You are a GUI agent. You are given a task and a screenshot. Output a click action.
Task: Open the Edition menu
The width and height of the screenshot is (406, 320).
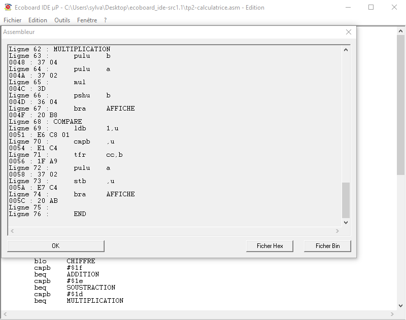click(x=38, y=20)
